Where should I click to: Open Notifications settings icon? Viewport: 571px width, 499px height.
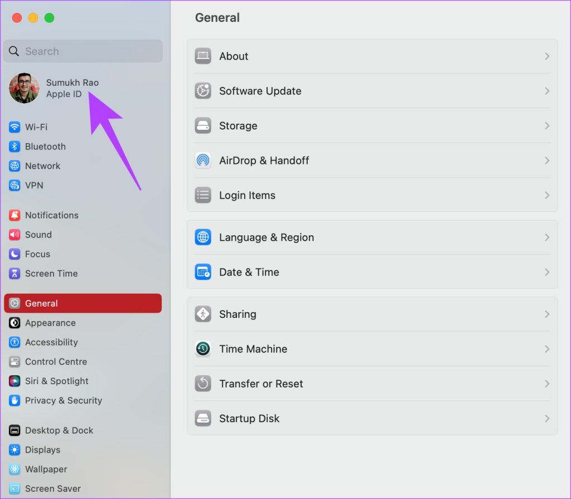pyautogui.click(x=14, y=215)
